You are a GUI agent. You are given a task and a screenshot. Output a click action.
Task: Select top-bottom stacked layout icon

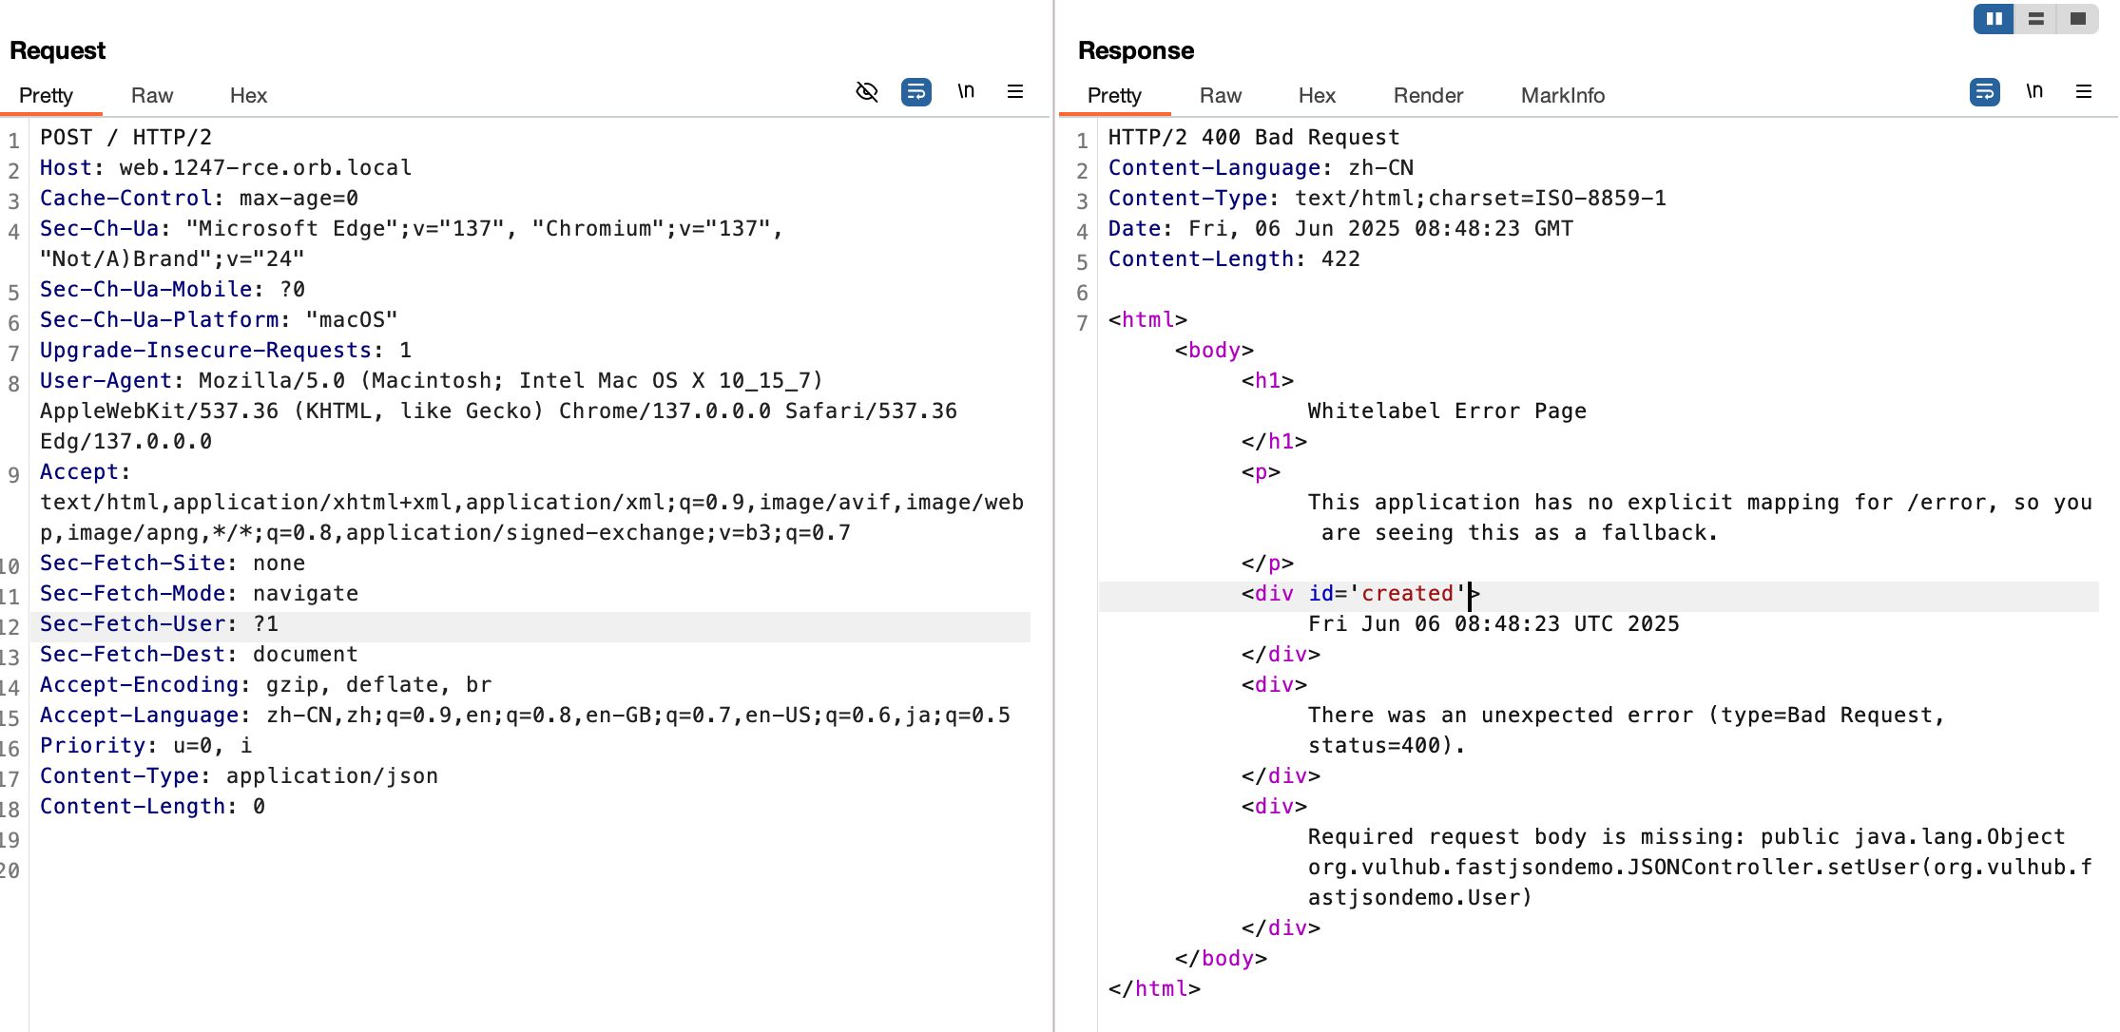click(2035, 19)
